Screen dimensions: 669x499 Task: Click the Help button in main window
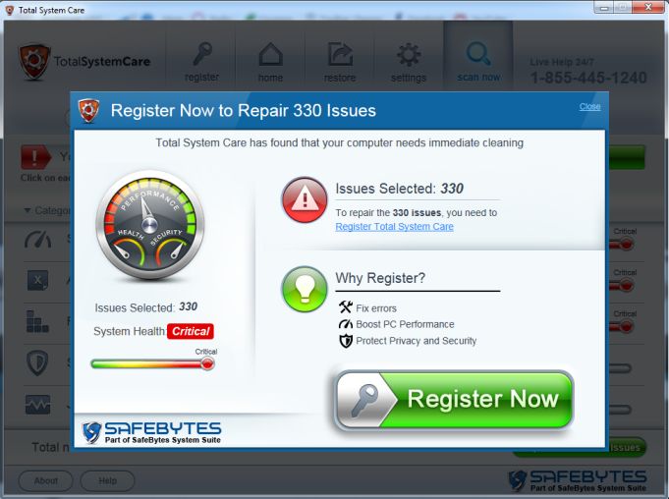click(x=107, y=480)
